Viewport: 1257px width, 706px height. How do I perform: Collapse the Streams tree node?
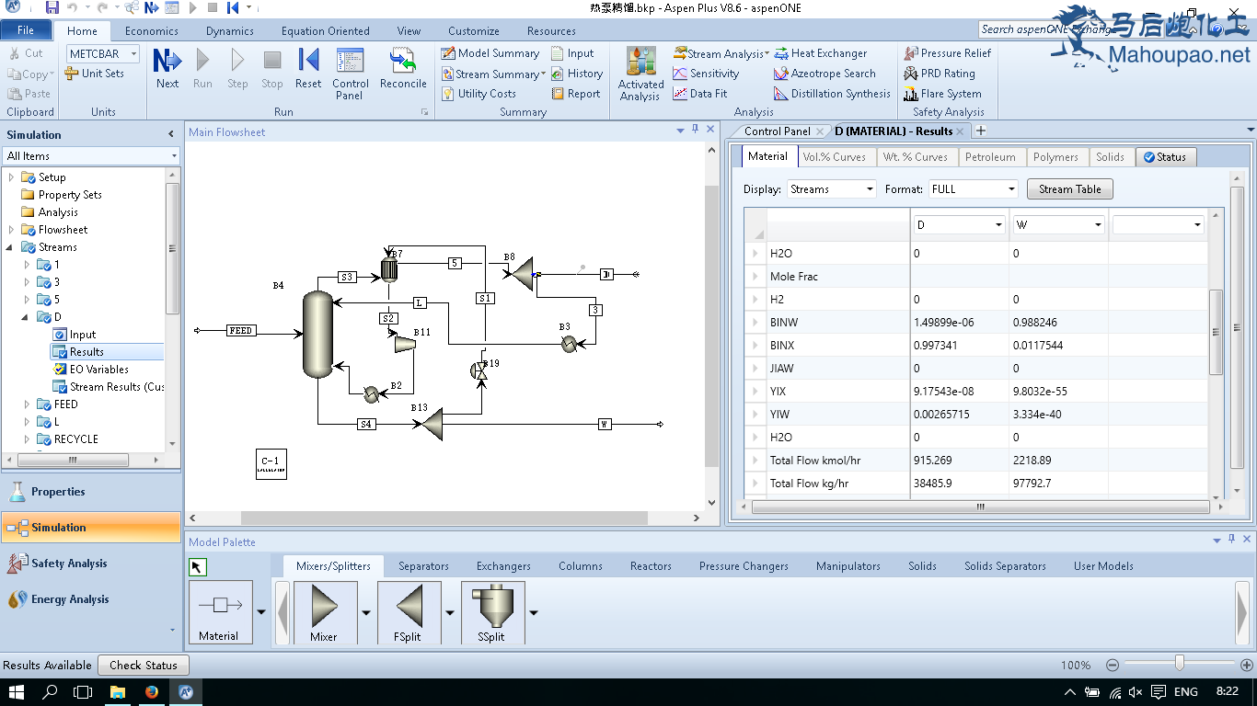pyautogui.click(x=11, y=247)
